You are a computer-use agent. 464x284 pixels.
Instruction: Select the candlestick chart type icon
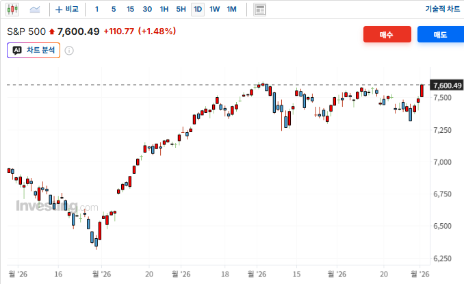(x=12, y=10)
